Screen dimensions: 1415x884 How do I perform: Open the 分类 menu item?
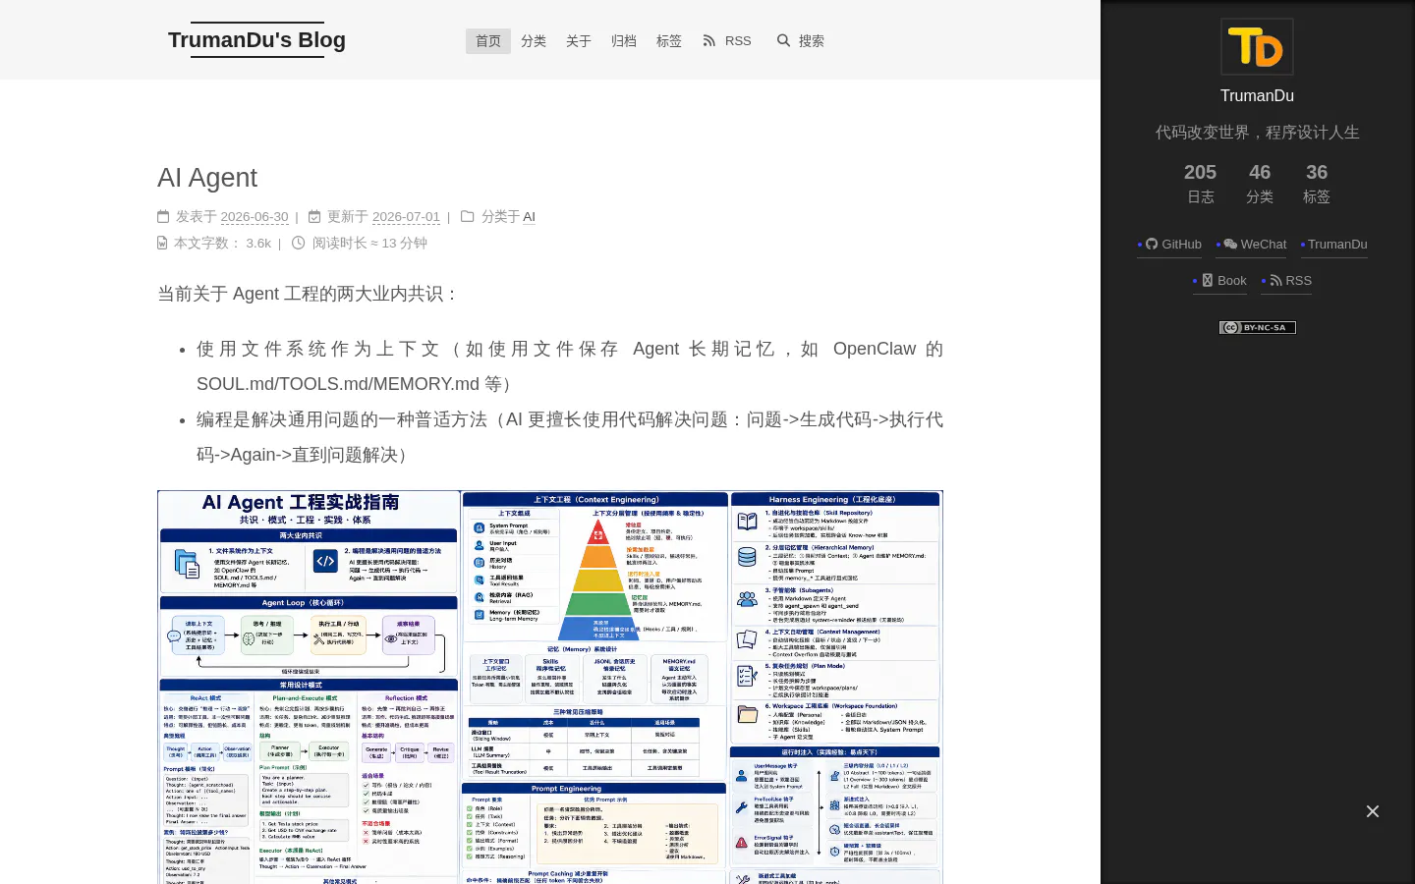coord(534,41)
